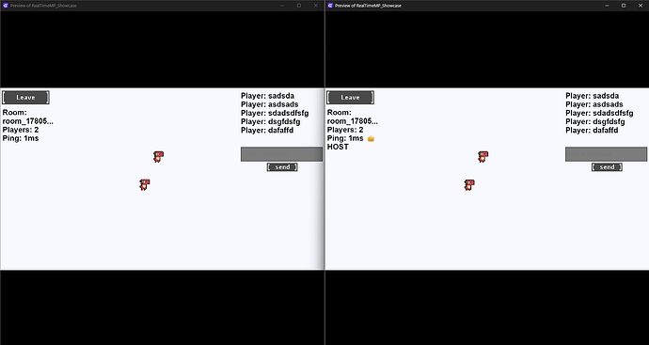Image resolution: width=649 pixels, height=345 pixels.
Task: Click Leave button in right preview window
Action: click(350, 98)
